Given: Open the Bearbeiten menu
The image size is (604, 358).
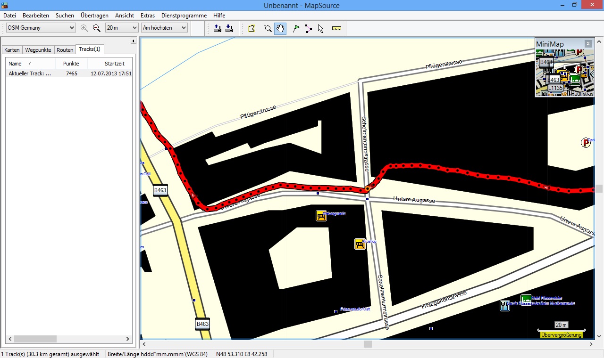Looking at the screenshot, I should pos(36,16).
